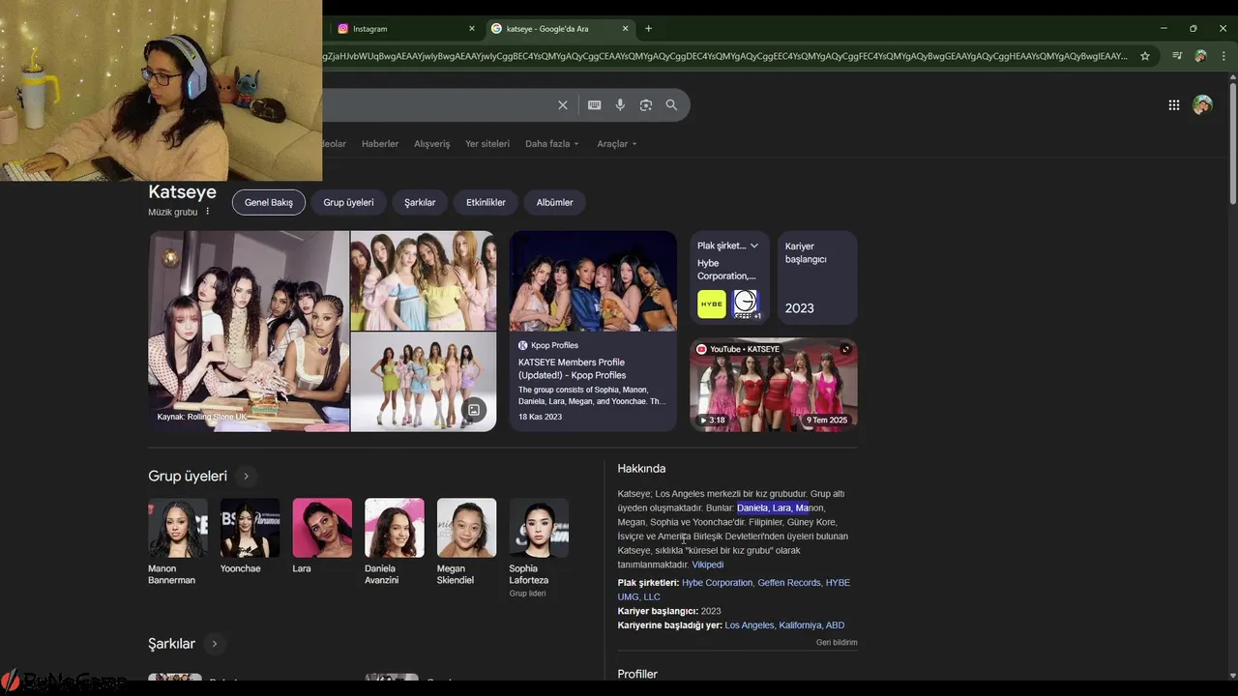Play the 3:18 YouTube KATSEYE video
The image size is (1238, 696).
pos(773,385)
